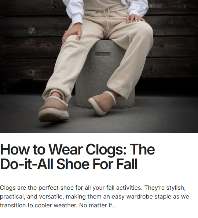Screen dimensions: 198x218
Task: Click the sweatpants drawstring in the photo
Action: (x=108, y=18)
